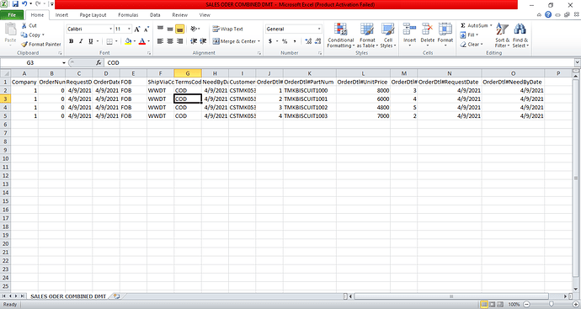The height and width of the screenshot is (309, 581).
Task: Click the AutoSum sigma icon
Action: pyautogui.click(x=463, y=25)
